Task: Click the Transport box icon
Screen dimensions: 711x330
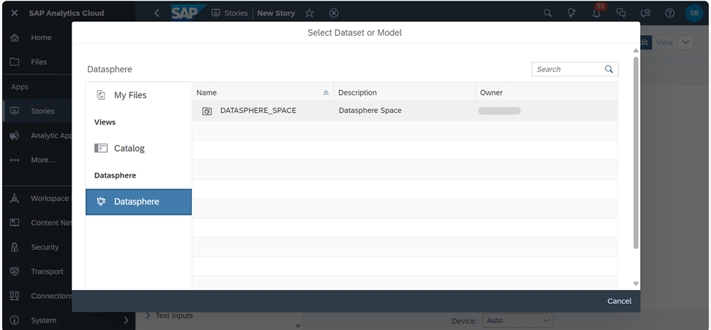Action: pos(15,272)
